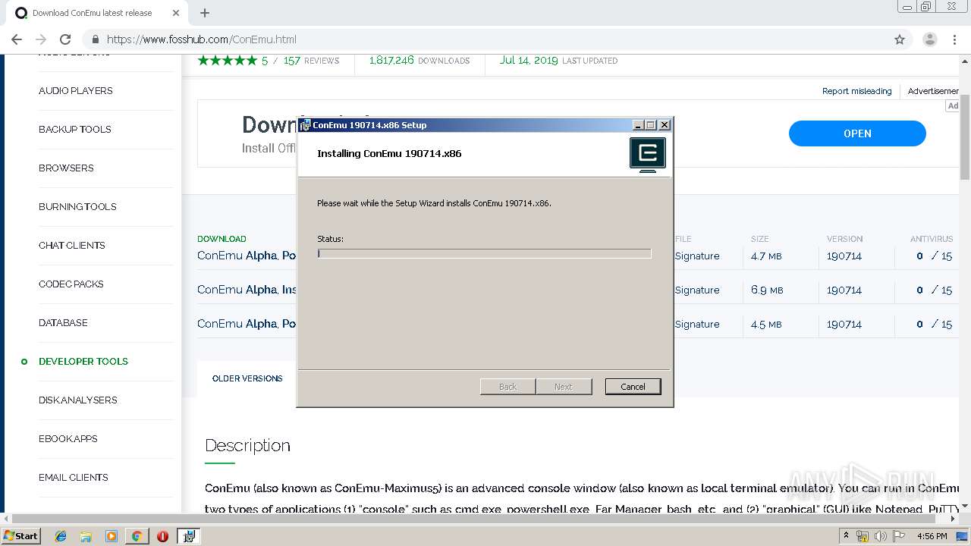Click Show desktop button in tray
Screen dimensions: 971x546
tap(963, 536)
